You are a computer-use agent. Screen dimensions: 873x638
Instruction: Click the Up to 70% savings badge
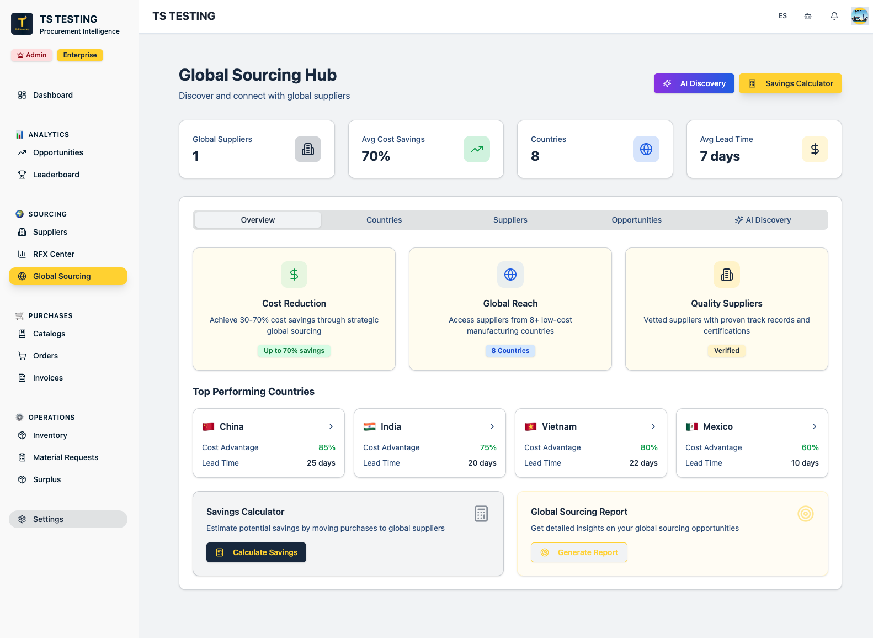(294, 351)
